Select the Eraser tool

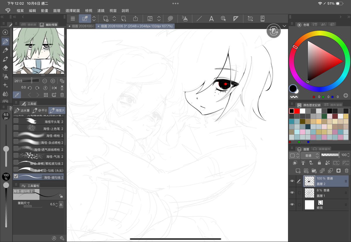(x=5, y=68)
